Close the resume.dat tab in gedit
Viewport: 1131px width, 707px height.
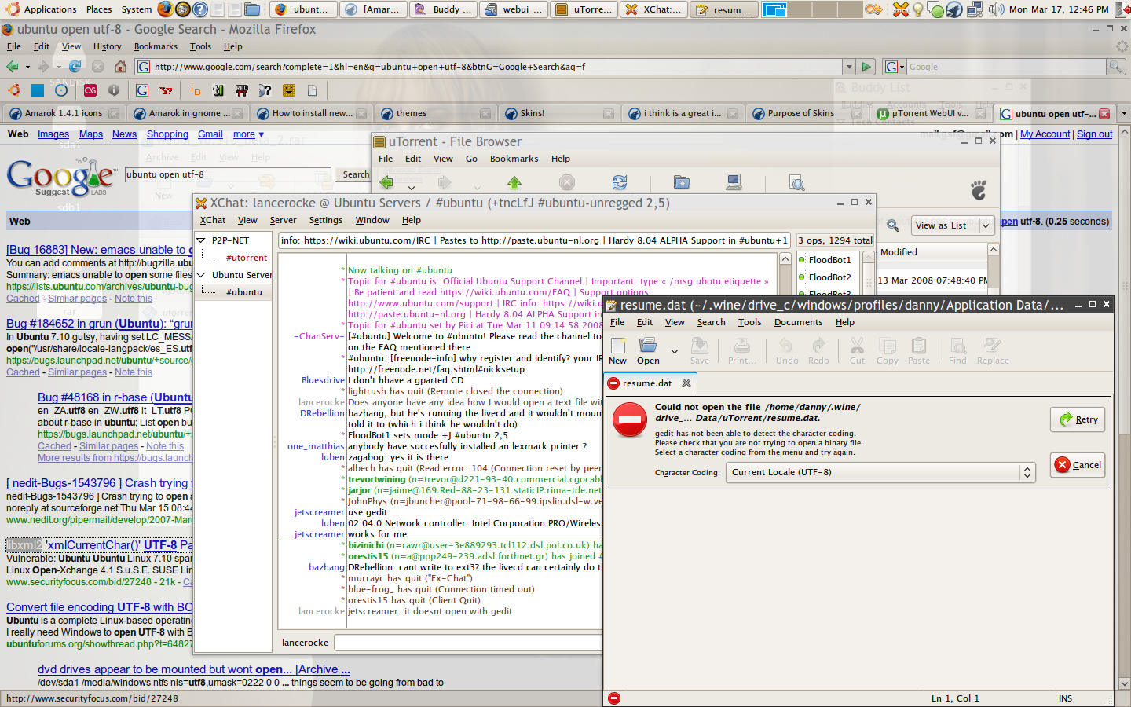[686, 383]
